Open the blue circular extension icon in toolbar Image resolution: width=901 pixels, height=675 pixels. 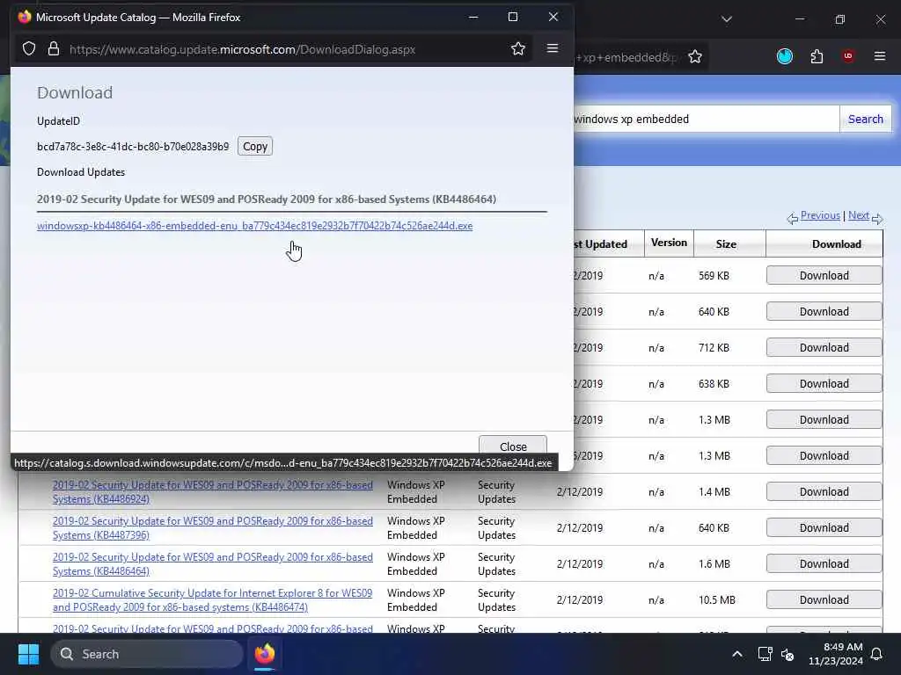784,56
